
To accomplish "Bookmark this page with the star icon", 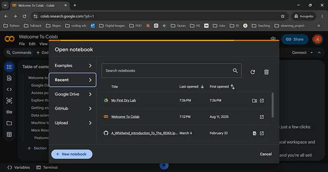I will [283, 16].
